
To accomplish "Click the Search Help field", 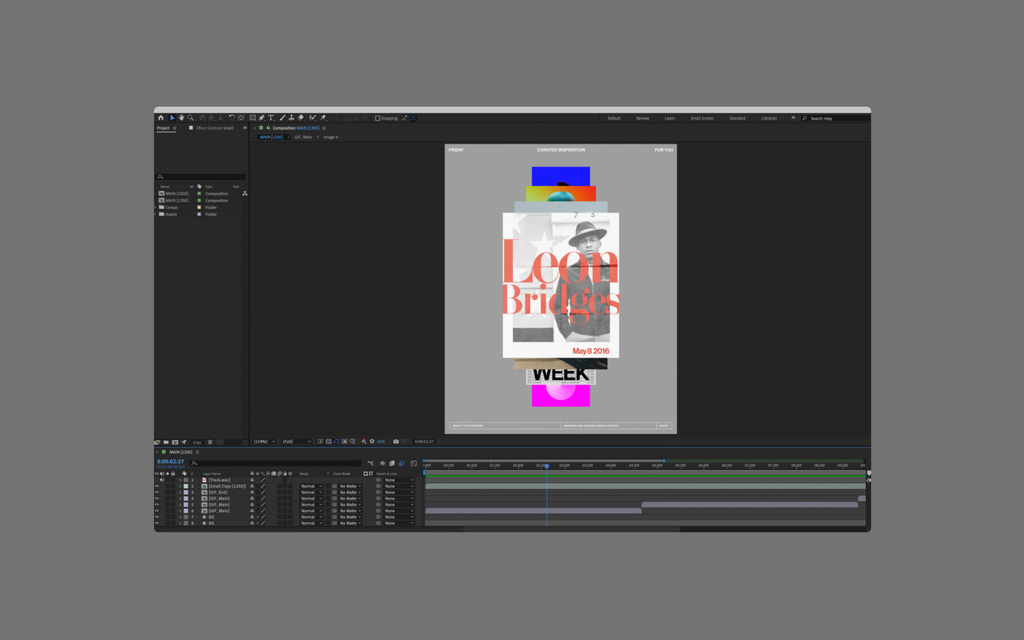I will click(836, 118).
